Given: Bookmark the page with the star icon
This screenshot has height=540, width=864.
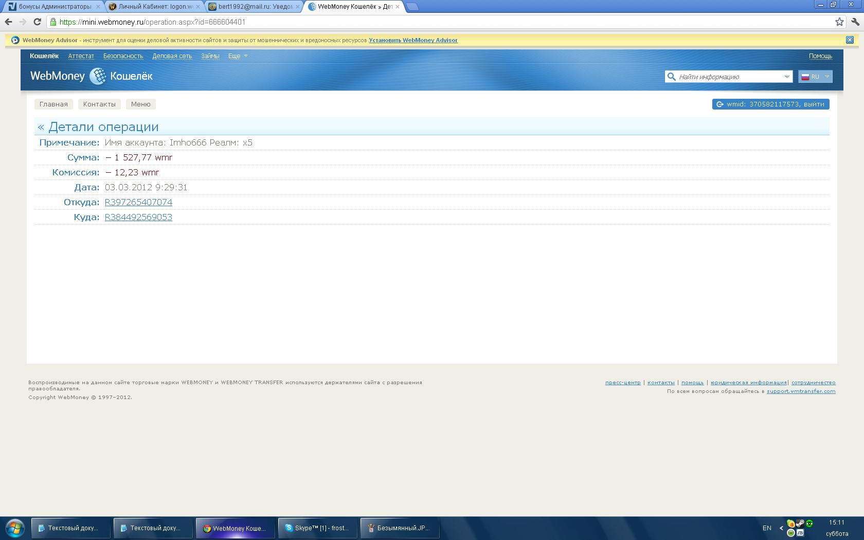Looking at the screenshot, I should click(x=839, y=22).
